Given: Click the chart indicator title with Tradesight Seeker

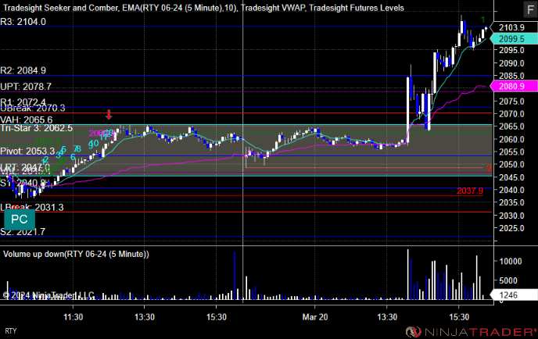Looking at the screenshot, I should 203,8.
